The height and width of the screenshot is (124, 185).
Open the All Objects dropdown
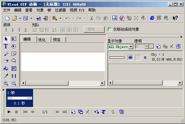coord(131,47)
